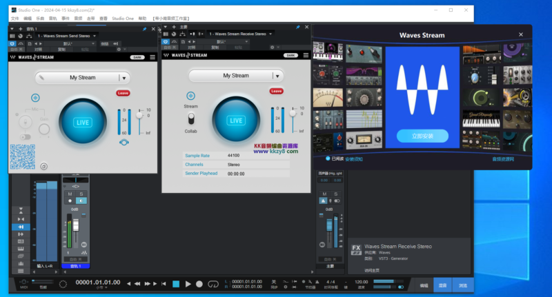Open the hamburger menu in the Send plugin

(x=152, y=57)
